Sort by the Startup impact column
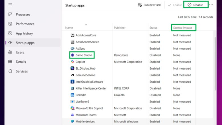The height and width of the screenshot is (125, 222). point(182,28)
